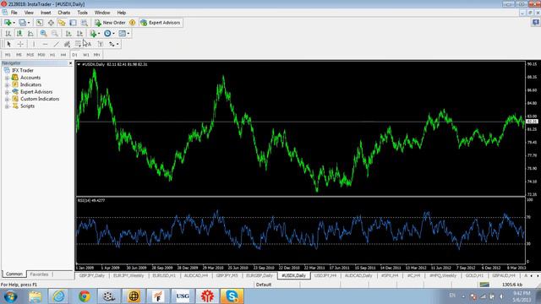
Task: Select the M15 timeframe
Action: pos(30,55)
